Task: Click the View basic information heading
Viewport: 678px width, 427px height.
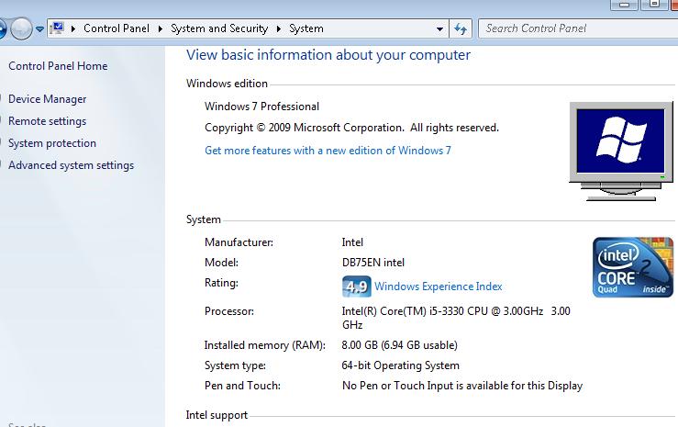Action: click(x=328, y=55)
